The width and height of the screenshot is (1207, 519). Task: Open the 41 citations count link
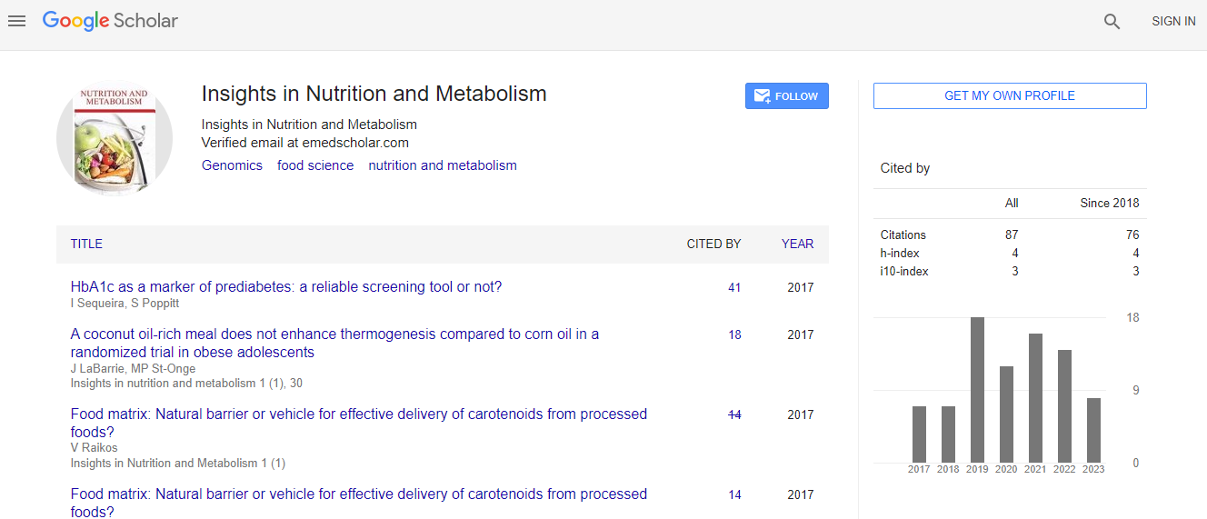coord(734,287)
